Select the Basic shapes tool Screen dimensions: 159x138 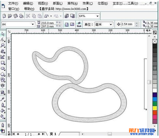(x=3, y=80)
